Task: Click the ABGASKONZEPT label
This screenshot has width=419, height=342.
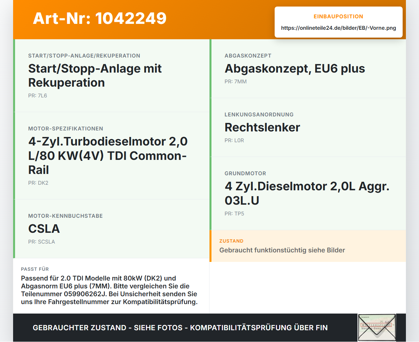Action: pyautogui.click(x=248, y=56)
